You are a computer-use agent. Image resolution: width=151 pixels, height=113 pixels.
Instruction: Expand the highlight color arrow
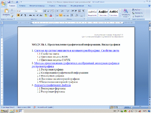coord(48,15)
